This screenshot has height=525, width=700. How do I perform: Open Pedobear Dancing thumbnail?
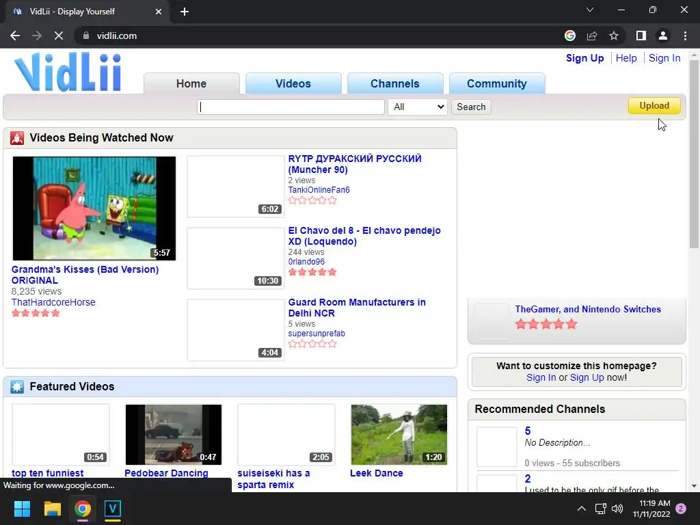(x=174, y=435)
